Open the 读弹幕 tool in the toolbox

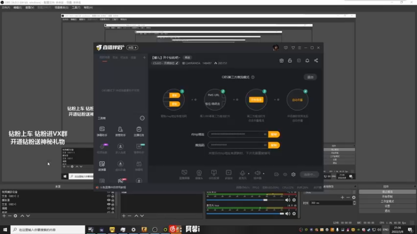click(102, 166)
